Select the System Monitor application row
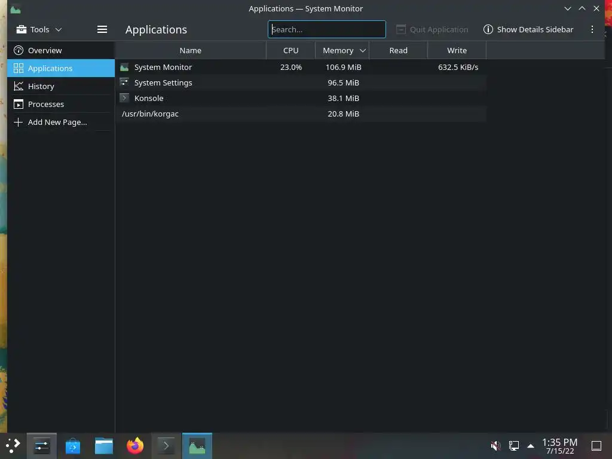This screenshot has width=612, height=459. 301,67
